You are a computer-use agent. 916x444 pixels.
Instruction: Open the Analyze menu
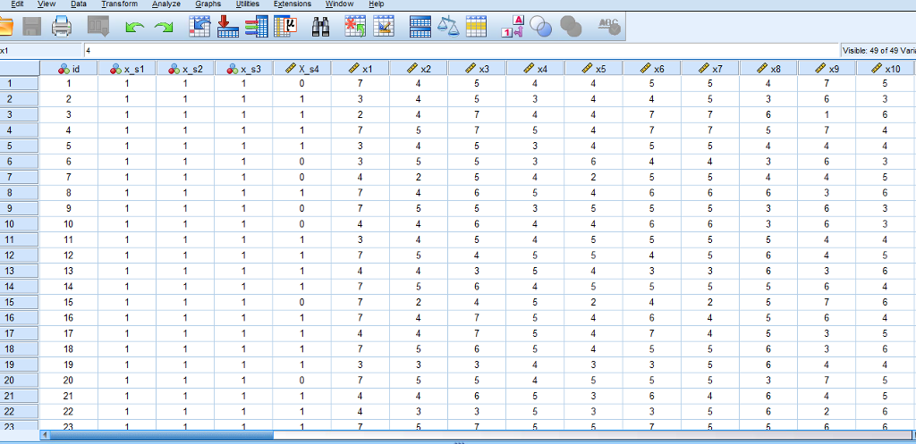pos(165,4)
